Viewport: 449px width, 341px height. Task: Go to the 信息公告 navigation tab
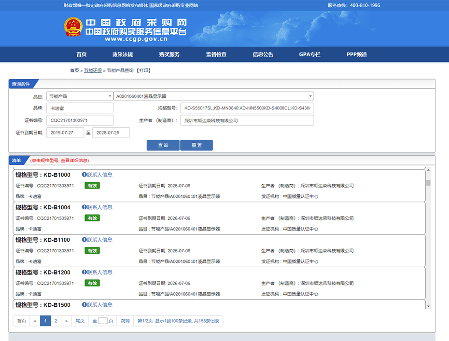tap(263, 55)
